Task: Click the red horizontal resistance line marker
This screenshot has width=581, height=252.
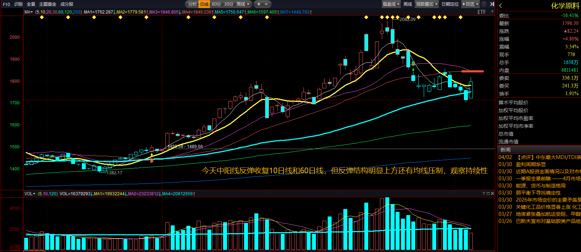Action: coord(472,71)
